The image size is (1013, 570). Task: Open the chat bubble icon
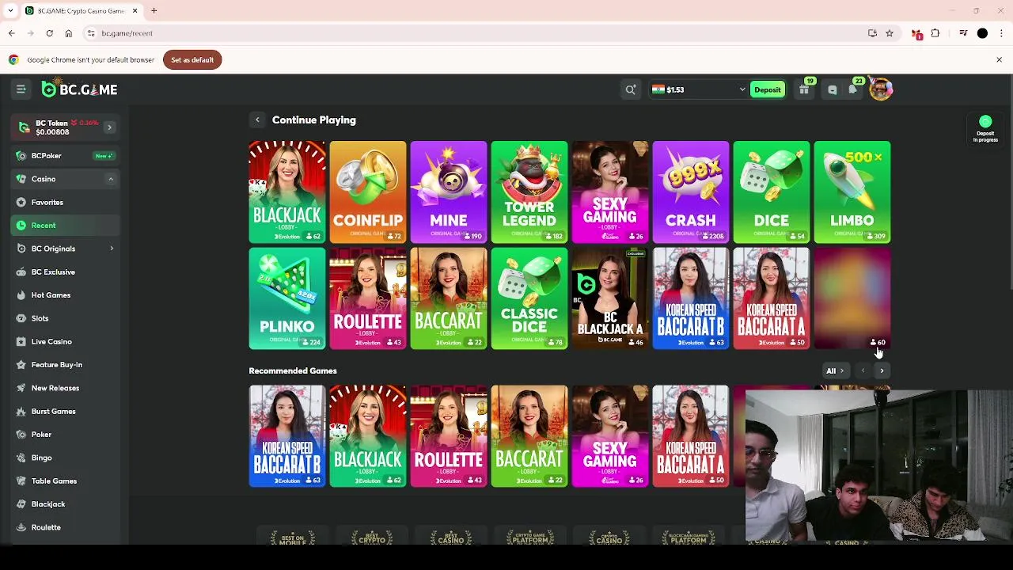832,89
